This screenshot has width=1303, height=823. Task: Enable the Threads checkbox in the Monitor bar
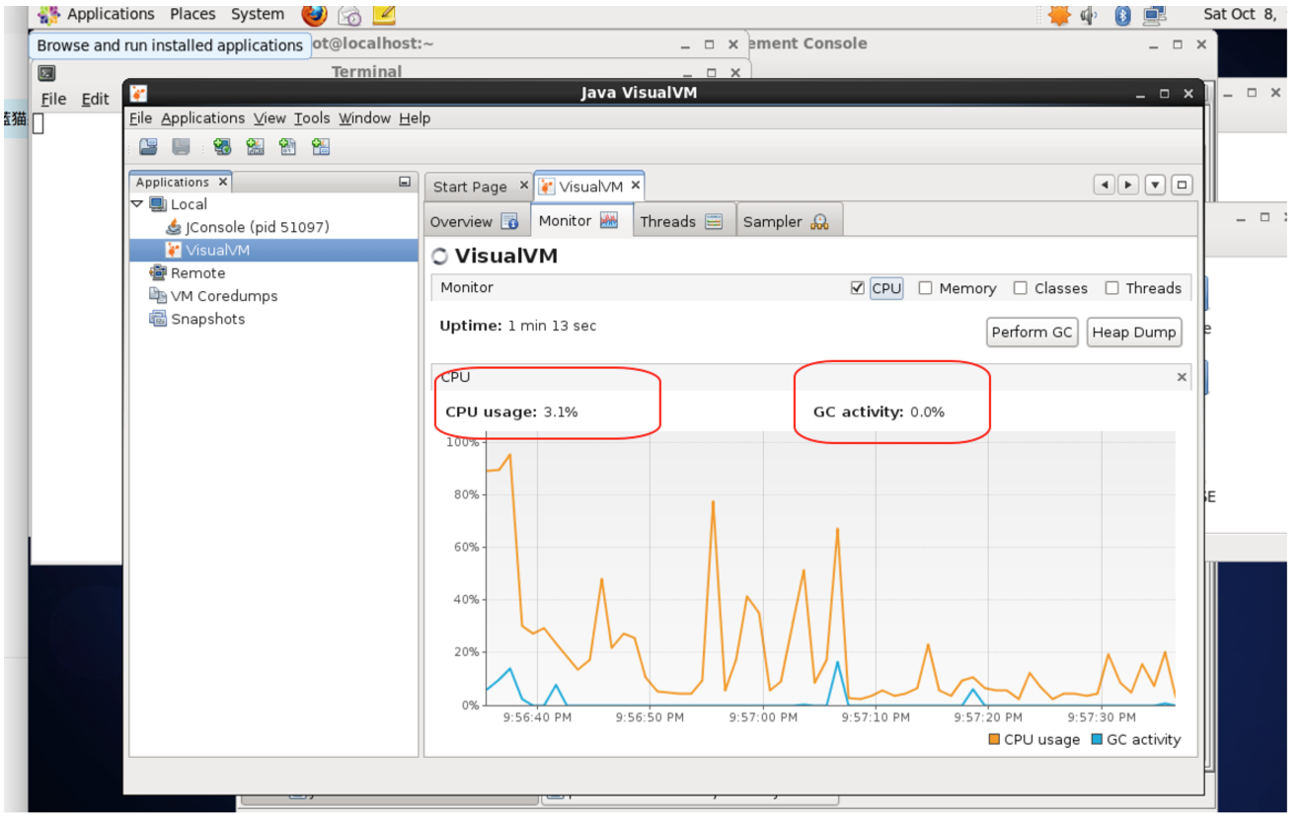1112,288
